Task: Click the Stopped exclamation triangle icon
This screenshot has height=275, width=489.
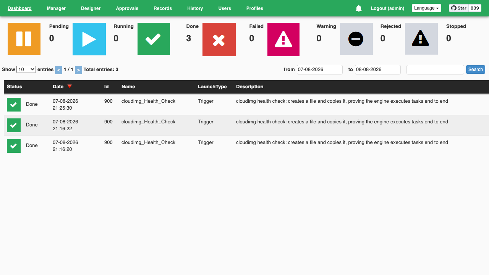Action: pyautogui.click(x=421, y=39)
